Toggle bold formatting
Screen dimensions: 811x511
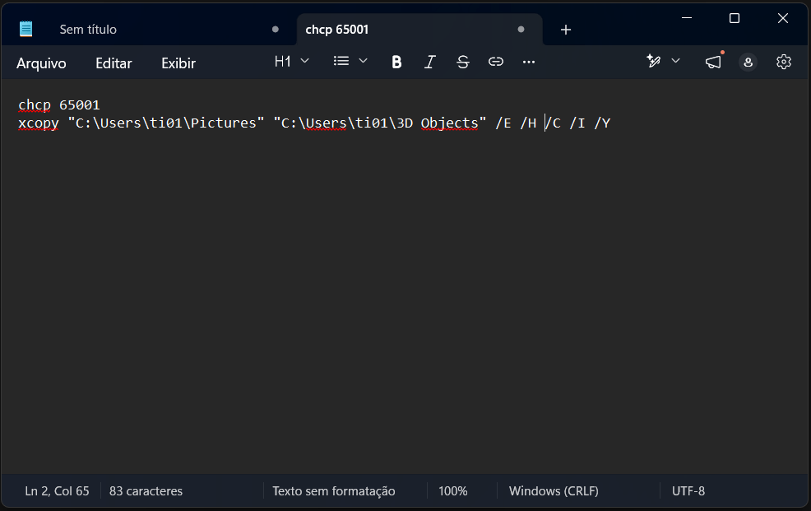396,62
